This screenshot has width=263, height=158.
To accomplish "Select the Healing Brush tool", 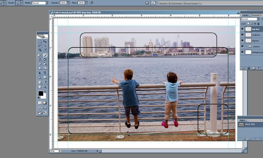I will [x=40, y=55].
